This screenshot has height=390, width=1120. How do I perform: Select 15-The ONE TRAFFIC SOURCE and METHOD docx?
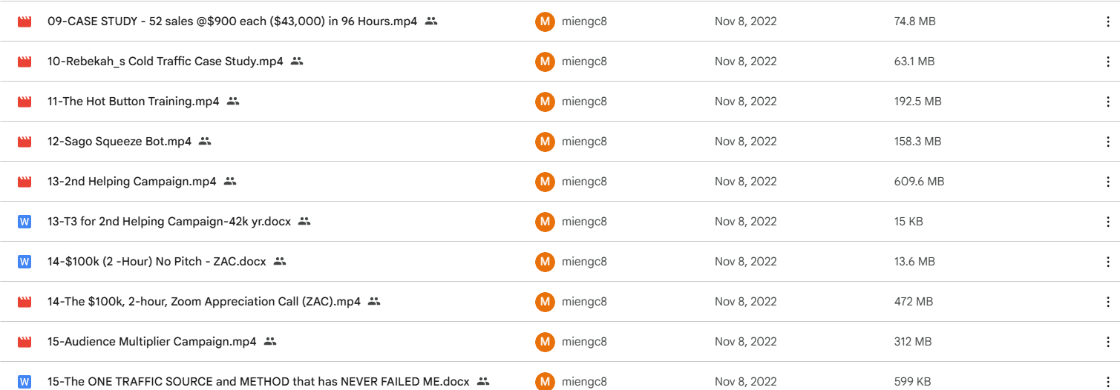pyautogui.click(x=258, y=382)
